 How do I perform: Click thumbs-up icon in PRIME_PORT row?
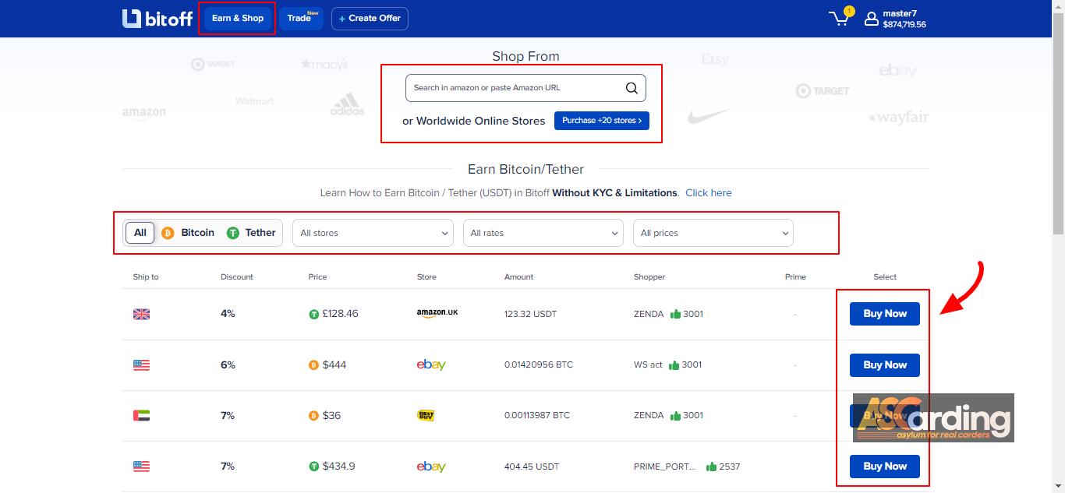pyautogui.click(x=711, y=467)
